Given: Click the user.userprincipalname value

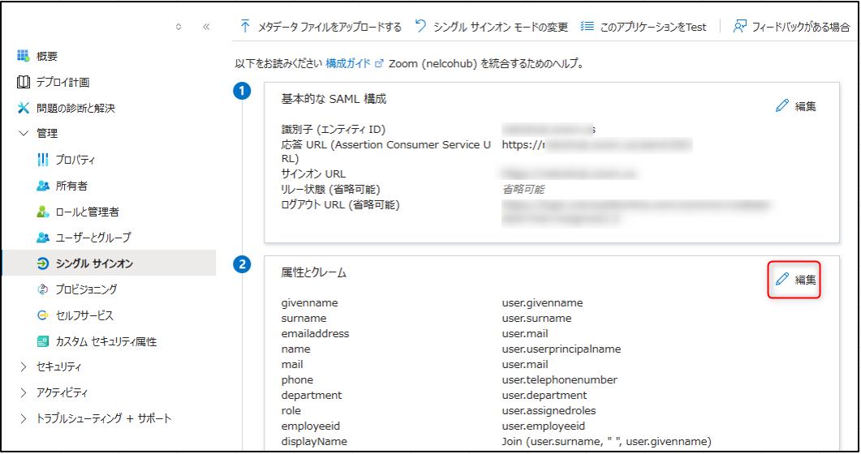Looking at the screenshot, I should click(x=562, y=349).
